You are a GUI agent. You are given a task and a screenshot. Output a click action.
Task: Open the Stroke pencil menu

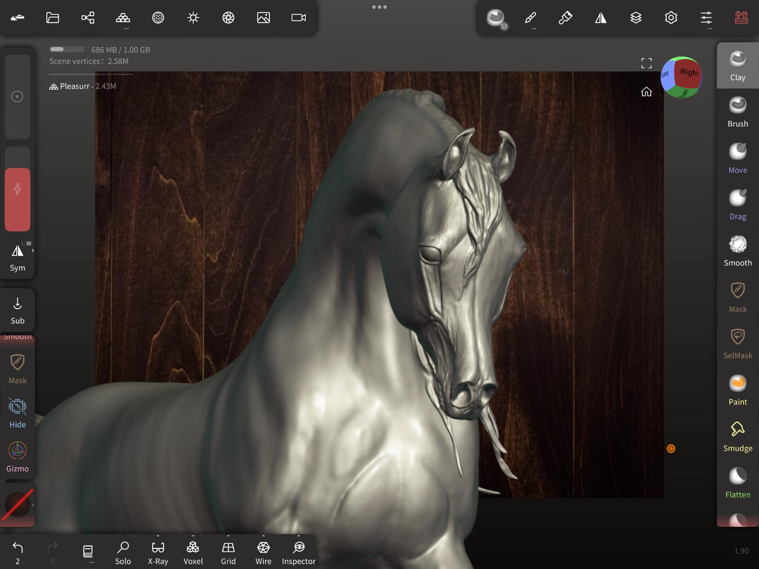pyautogui.click(x=531, y=18)
